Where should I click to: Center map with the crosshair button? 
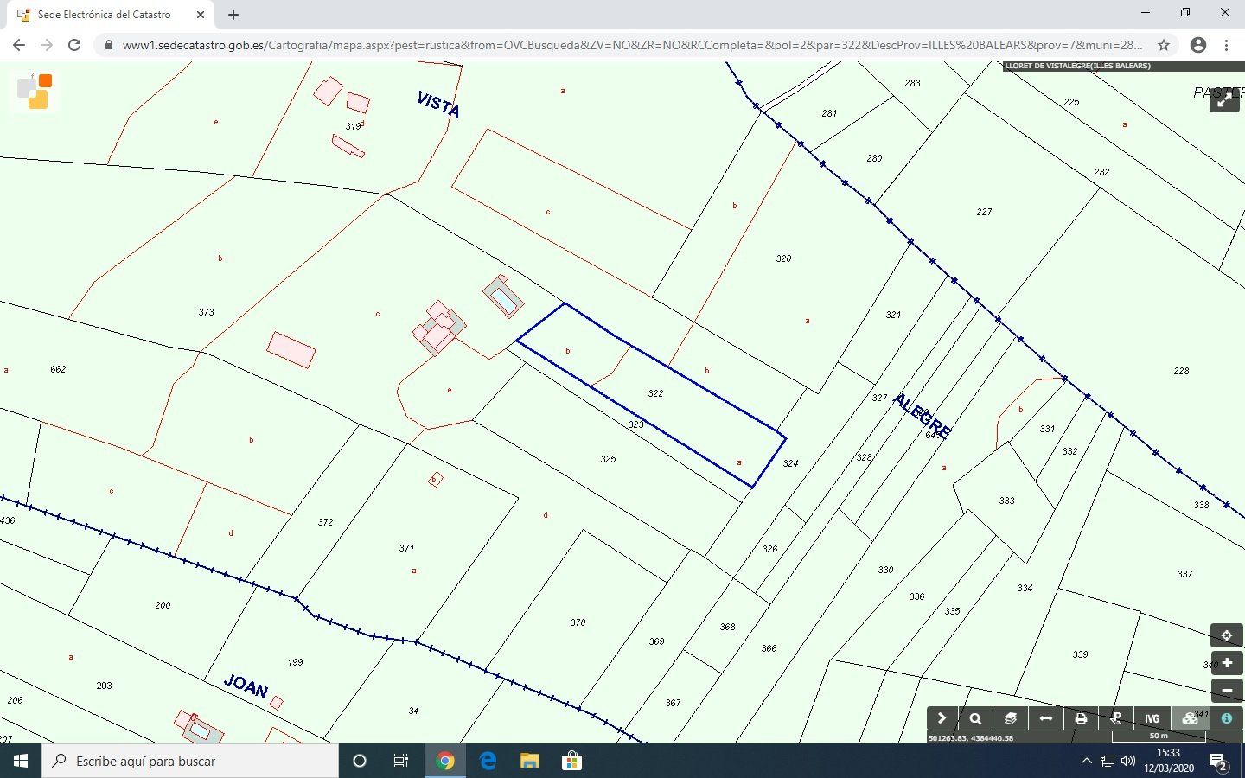tap(1226, 635)
